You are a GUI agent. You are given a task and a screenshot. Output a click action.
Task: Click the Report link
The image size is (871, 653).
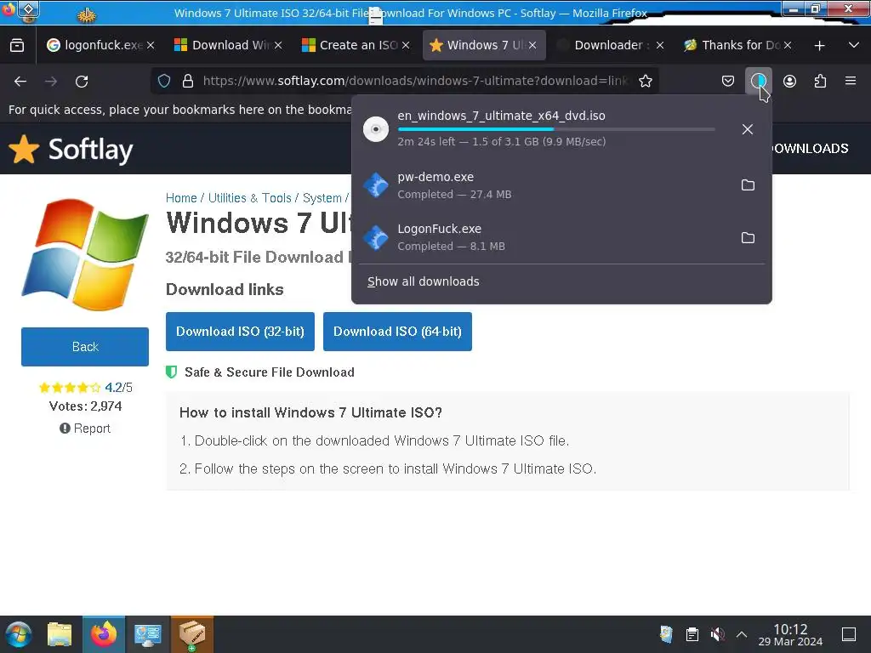tap(85, 429)
